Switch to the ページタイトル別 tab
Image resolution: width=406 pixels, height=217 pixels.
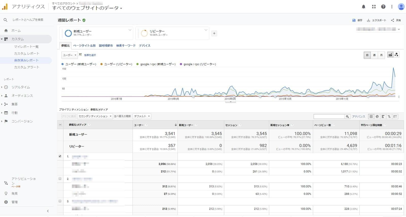coord(84,46)
